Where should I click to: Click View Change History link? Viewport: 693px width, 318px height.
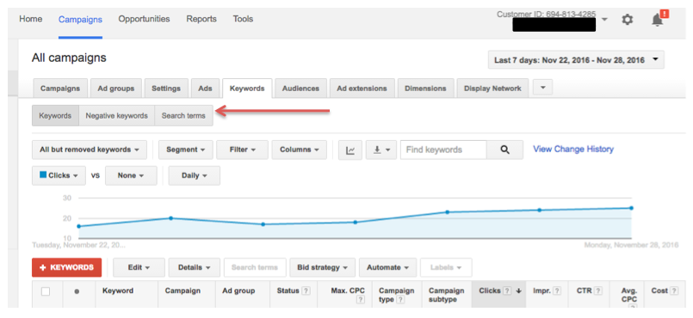pos(573,149)
